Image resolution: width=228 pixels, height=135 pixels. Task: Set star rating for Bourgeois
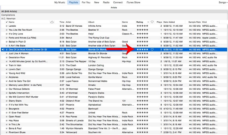(x=142, y=109)
